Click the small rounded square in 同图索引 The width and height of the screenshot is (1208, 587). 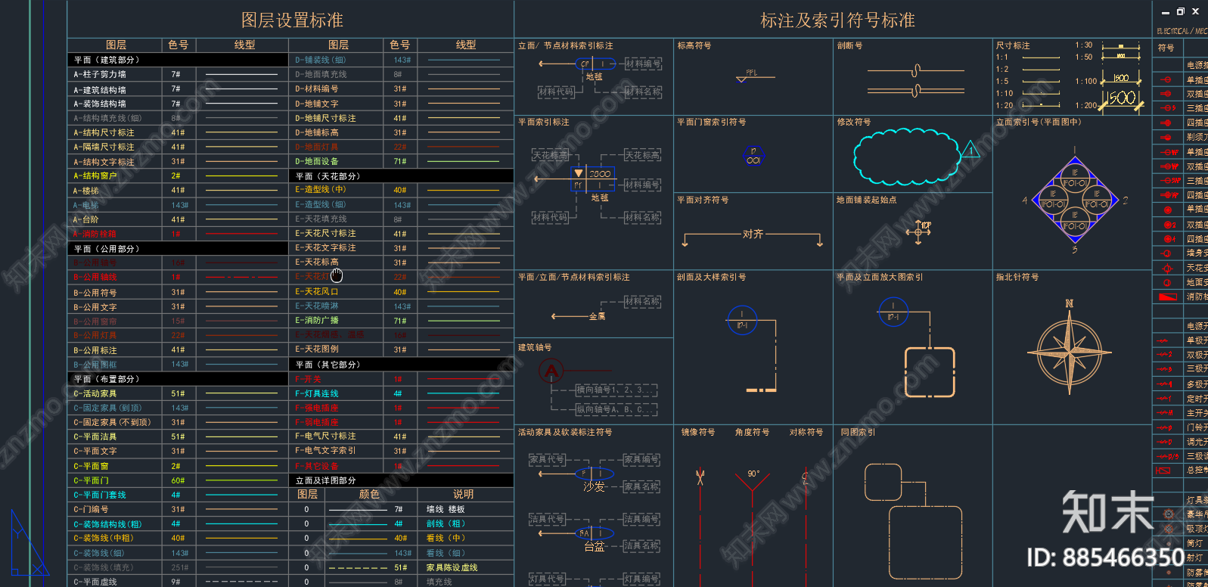pos(883,483)
